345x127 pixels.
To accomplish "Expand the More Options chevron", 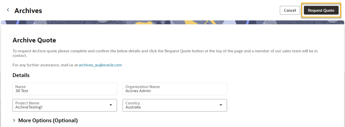I will pyautogui.click(x=14, y=120).
